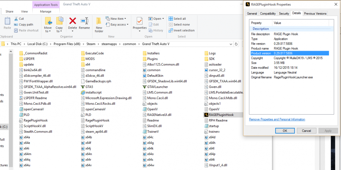Click Select all in the ribbon
The width and height of the screenshot is (341, 170).
tap(177, 19)
